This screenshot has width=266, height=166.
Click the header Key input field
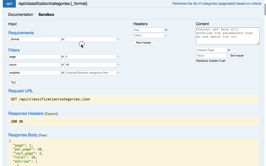point(149,30)
